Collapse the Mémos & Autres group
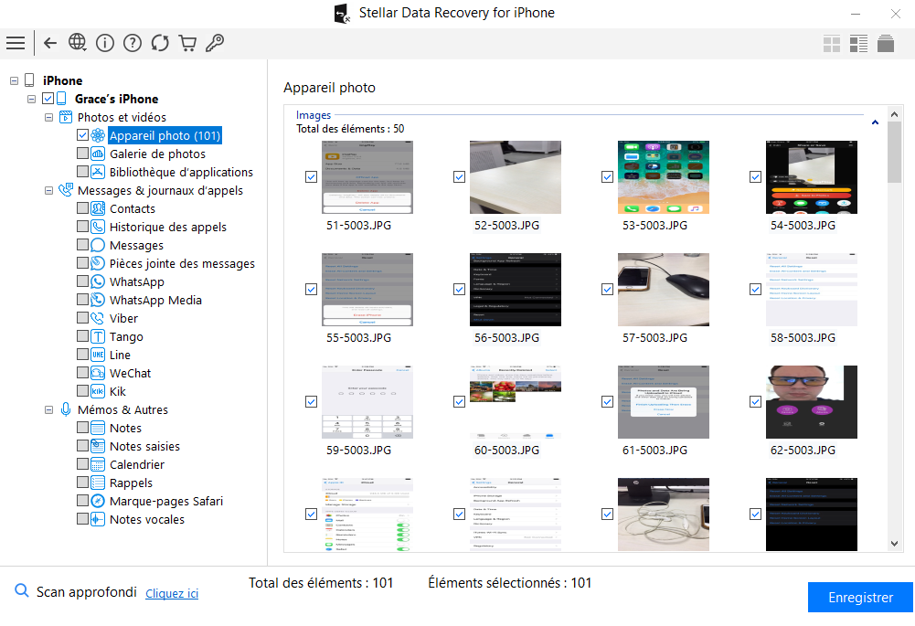The width and height of the screenshot is (915, 626). point(49,410)
